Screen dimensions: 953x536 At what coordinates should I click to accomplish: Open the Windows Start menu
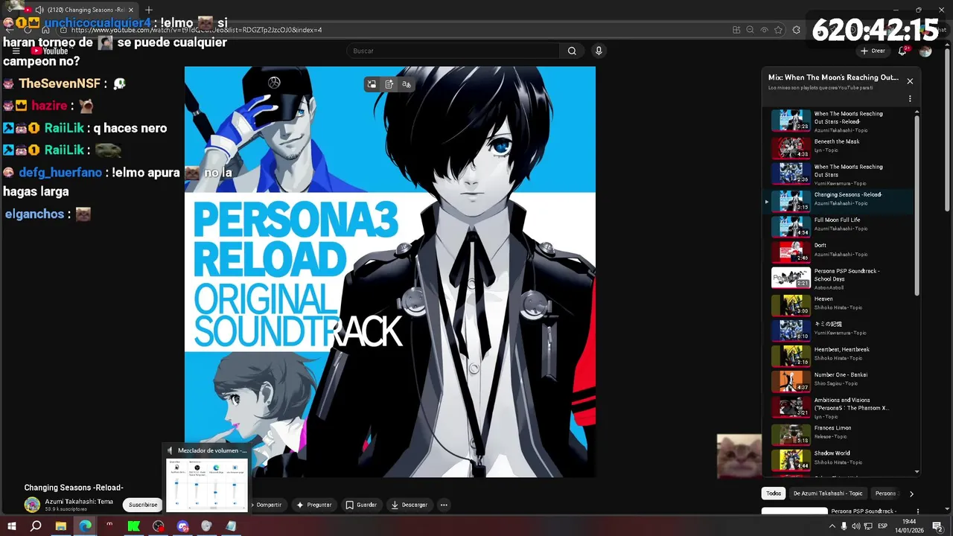click(12, 526)
